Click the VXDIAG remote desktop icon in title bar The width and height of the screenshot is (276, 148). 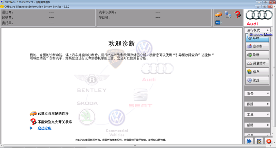(x=2, y=2)
